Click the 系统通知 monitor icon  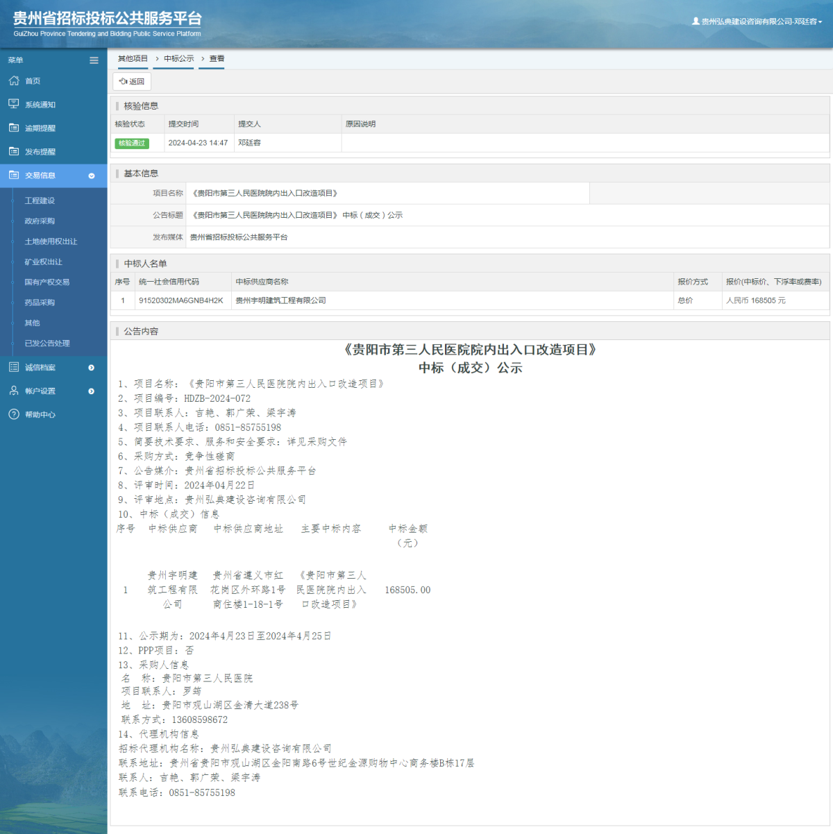pos(14,104)
